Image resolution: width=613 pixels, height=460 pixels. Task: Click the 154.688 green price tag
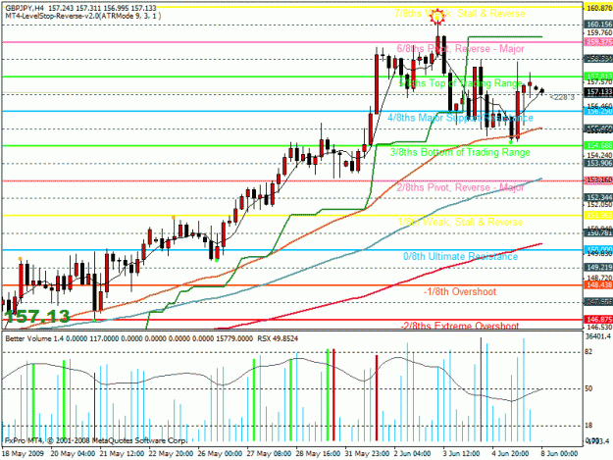(x=598, y=145)
